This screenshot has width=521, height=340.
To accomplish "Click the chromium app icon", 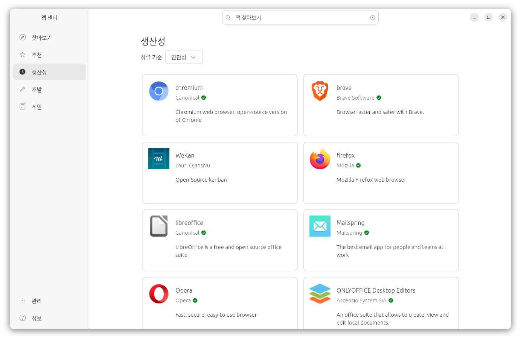I will coord(159,91).
